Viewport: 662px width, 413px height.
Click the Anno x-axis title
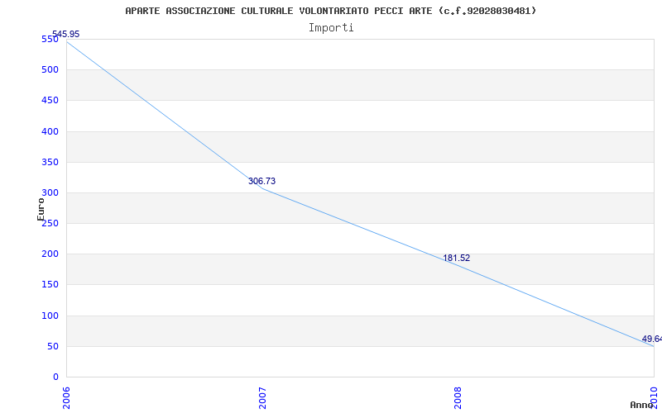point(641,405)
